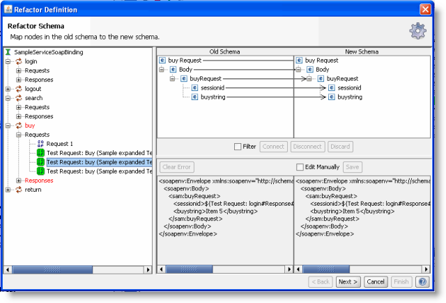Click the scrollbar thumb of the left tree panel

tap(52, 270)
